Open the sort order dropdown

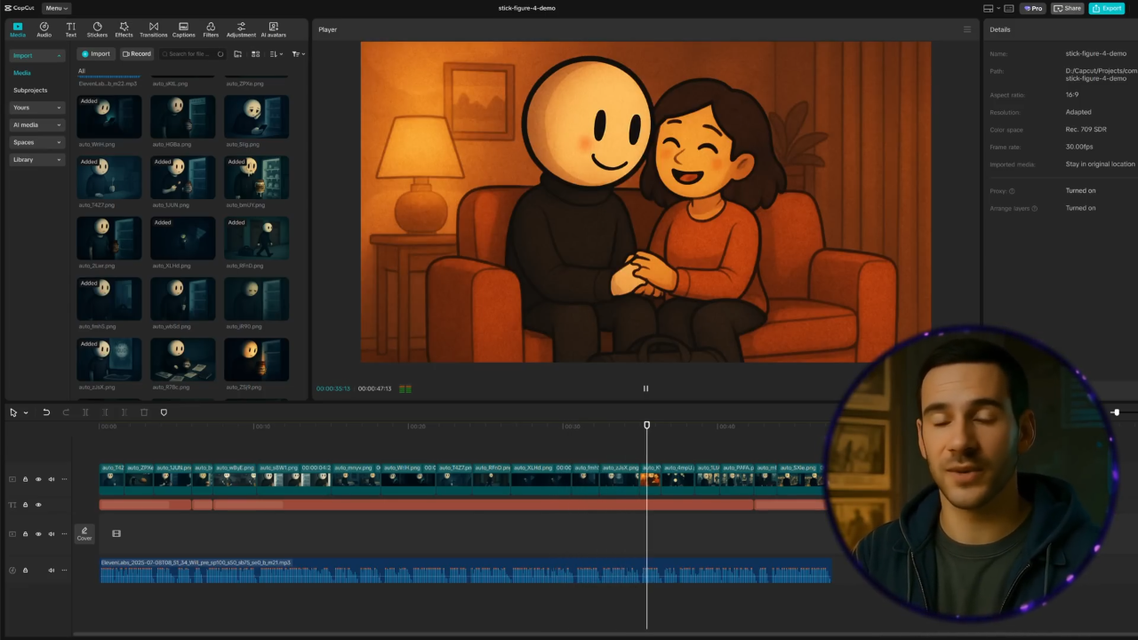tap(276, 53)
